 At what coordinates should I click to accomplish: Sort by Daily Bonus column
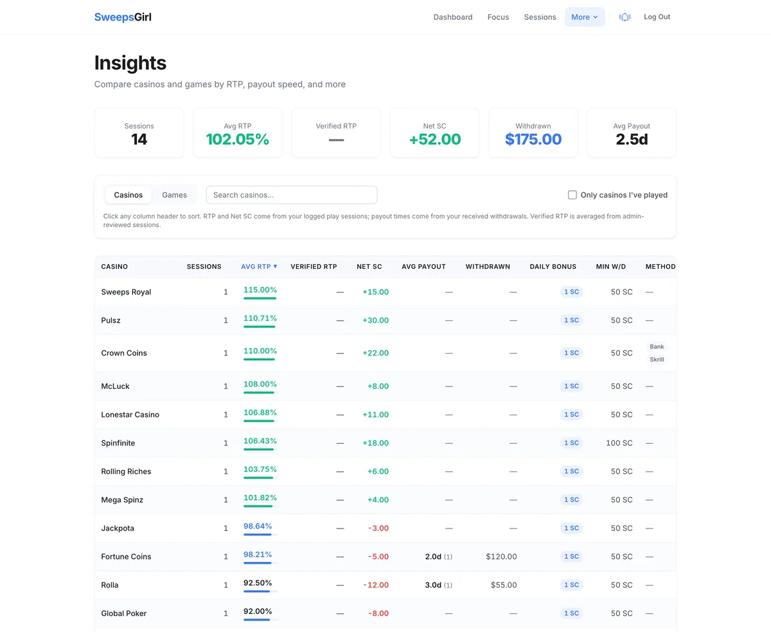click(x=553, y=266)
